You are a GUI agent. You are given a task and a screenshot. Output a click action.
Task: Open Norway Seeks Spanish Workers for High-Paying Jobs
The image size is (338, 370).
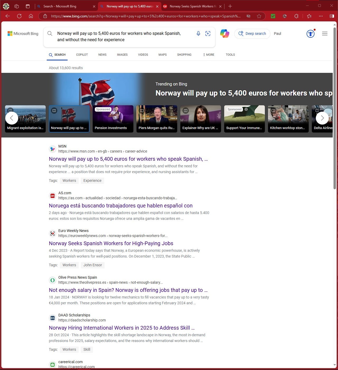[x=111, y=243]
